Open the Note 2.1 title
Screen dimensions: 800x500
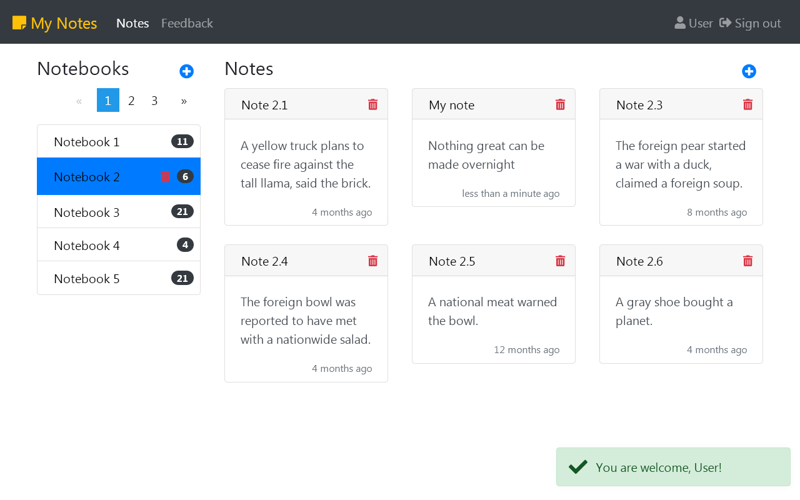(264, 105)
